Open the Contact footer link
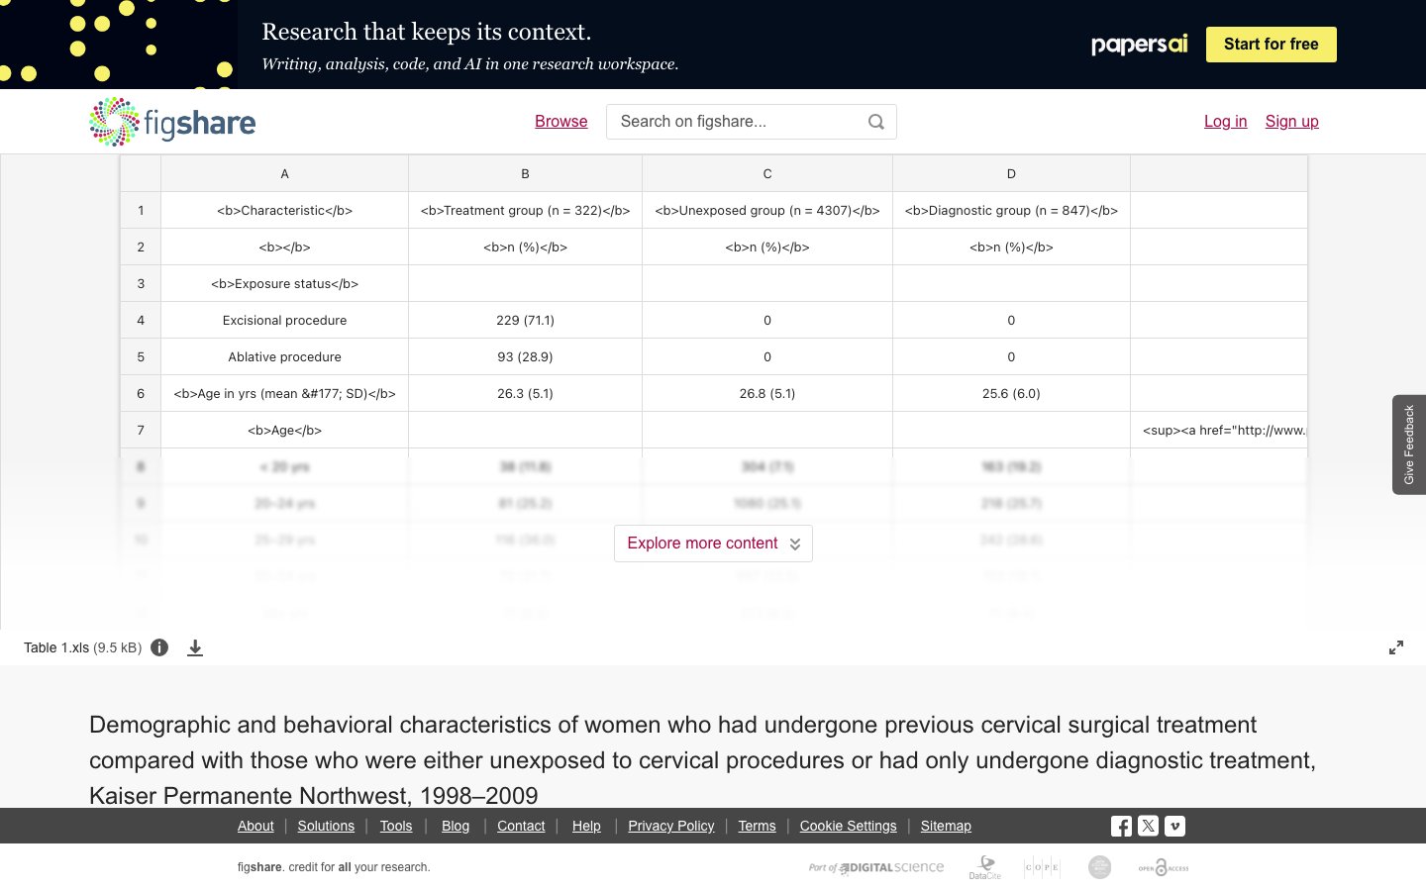Image resolution: width=1426 pixels, height=891 pixels. coord(521,826)
